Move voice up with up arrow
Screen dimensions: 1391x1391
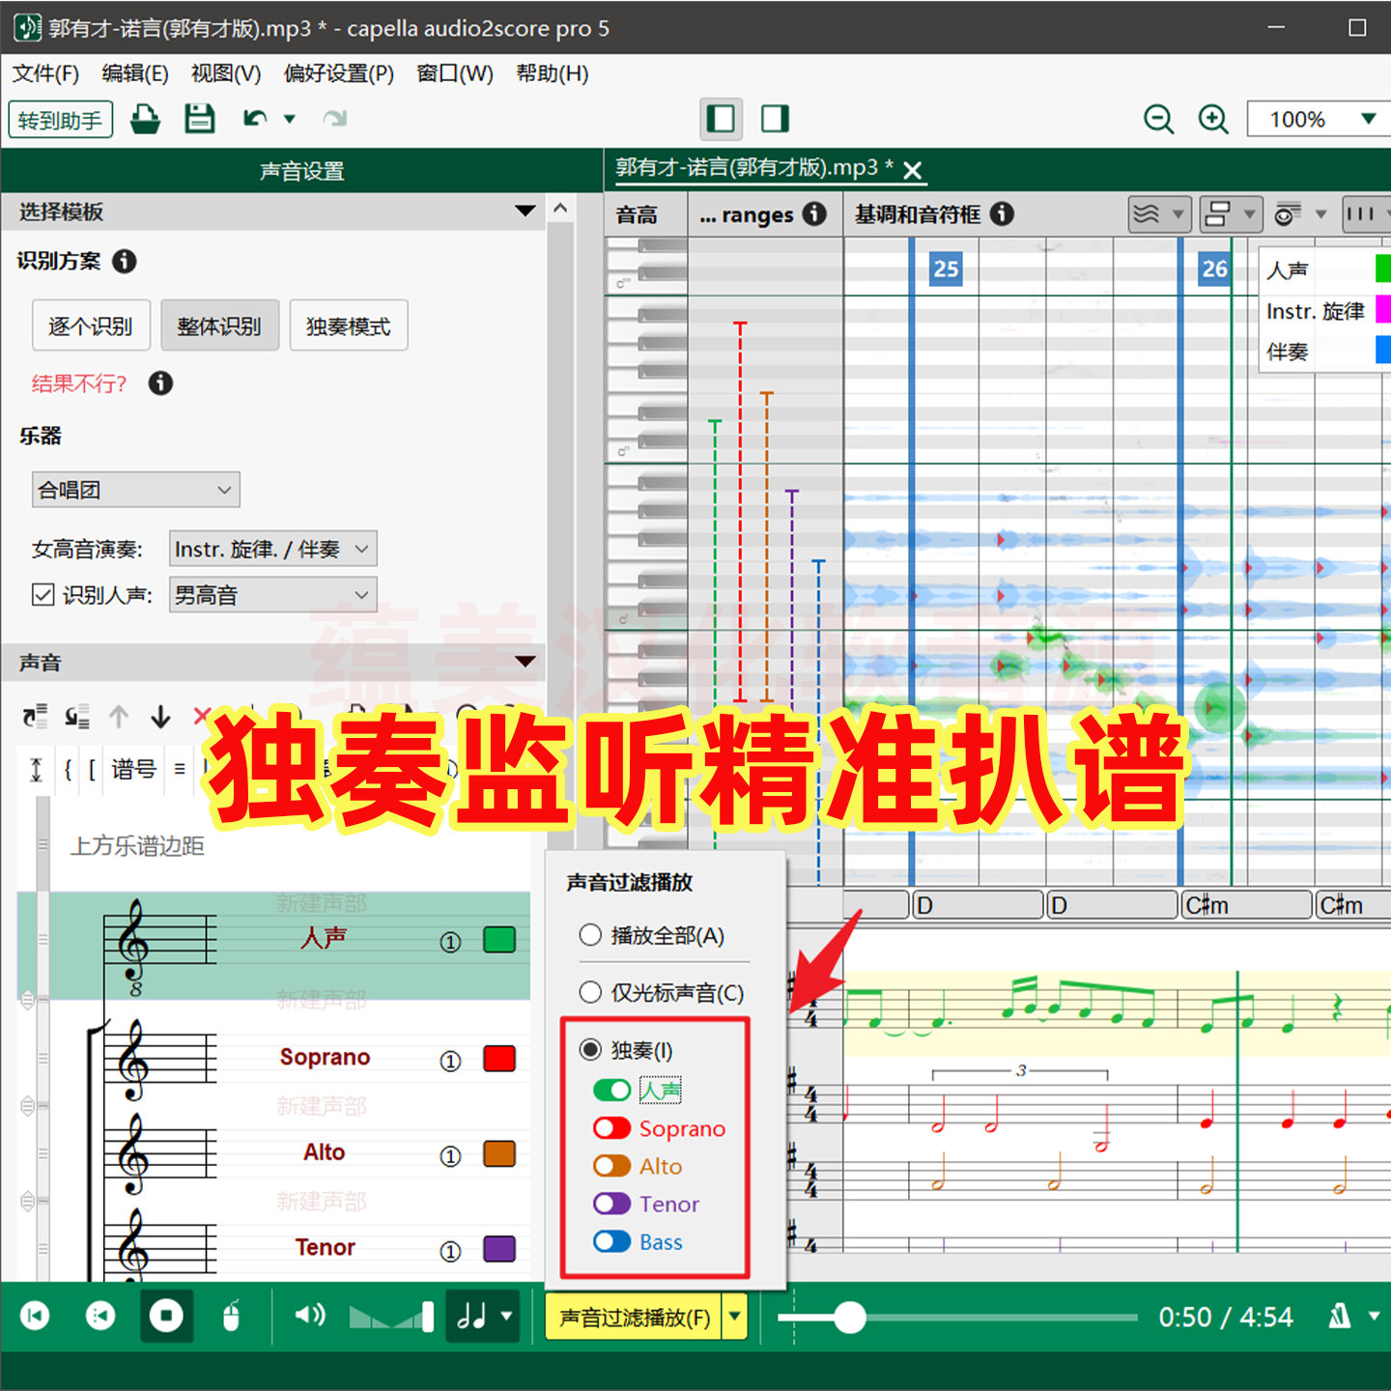tap(119, 717)
